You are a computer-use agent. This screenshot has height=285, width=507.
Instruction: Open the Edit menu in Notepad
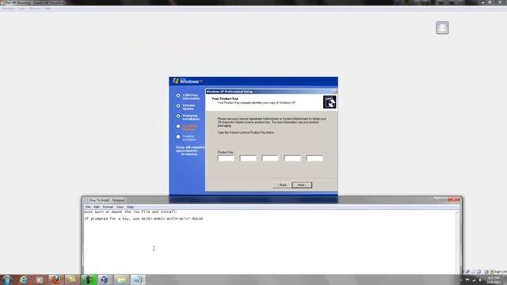point(97,207)
